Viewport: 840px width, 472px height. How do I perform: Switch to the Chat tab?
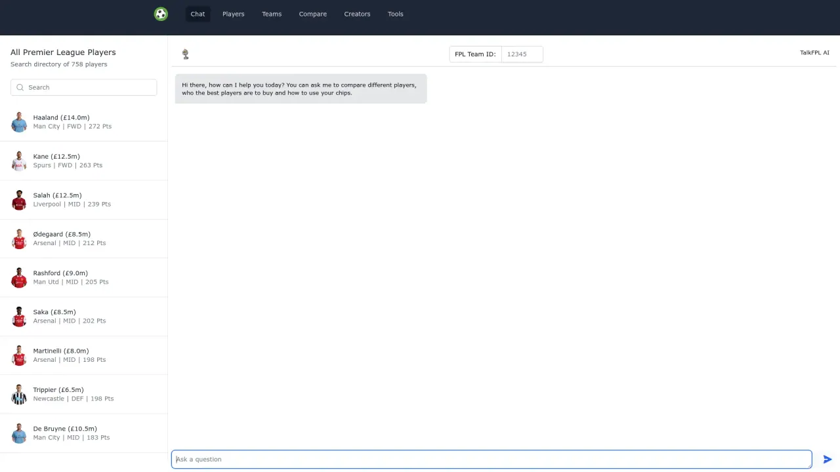198,14
